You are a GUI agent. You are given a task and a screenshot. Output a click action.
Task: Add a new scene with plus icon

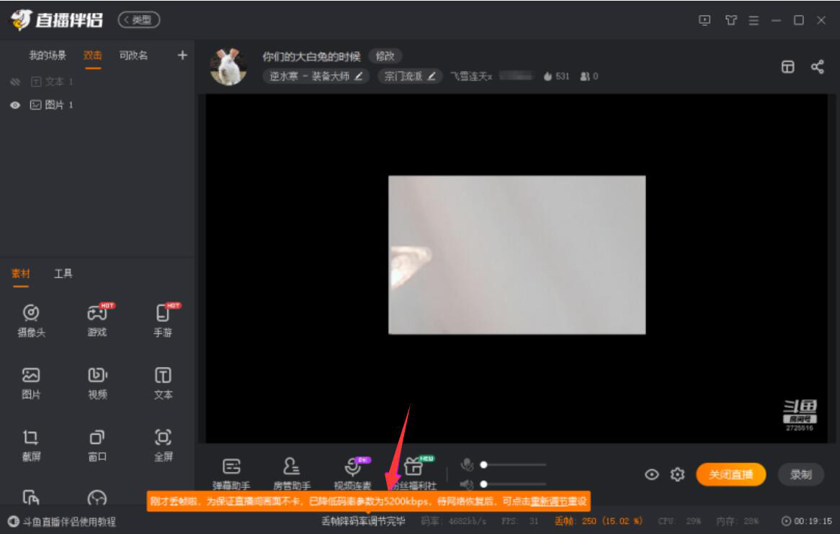click(182, 55)
